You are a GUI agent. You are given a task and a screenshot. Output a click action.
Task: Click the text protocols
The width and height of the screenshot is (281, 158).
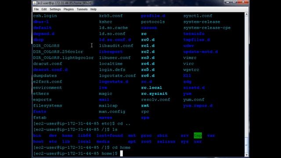coord(153,22)
